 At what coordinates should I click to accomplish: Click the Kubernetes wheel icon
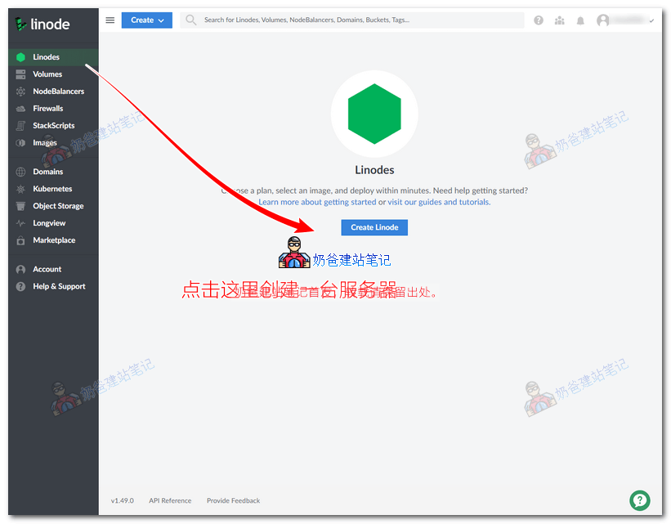pos(20,189)
